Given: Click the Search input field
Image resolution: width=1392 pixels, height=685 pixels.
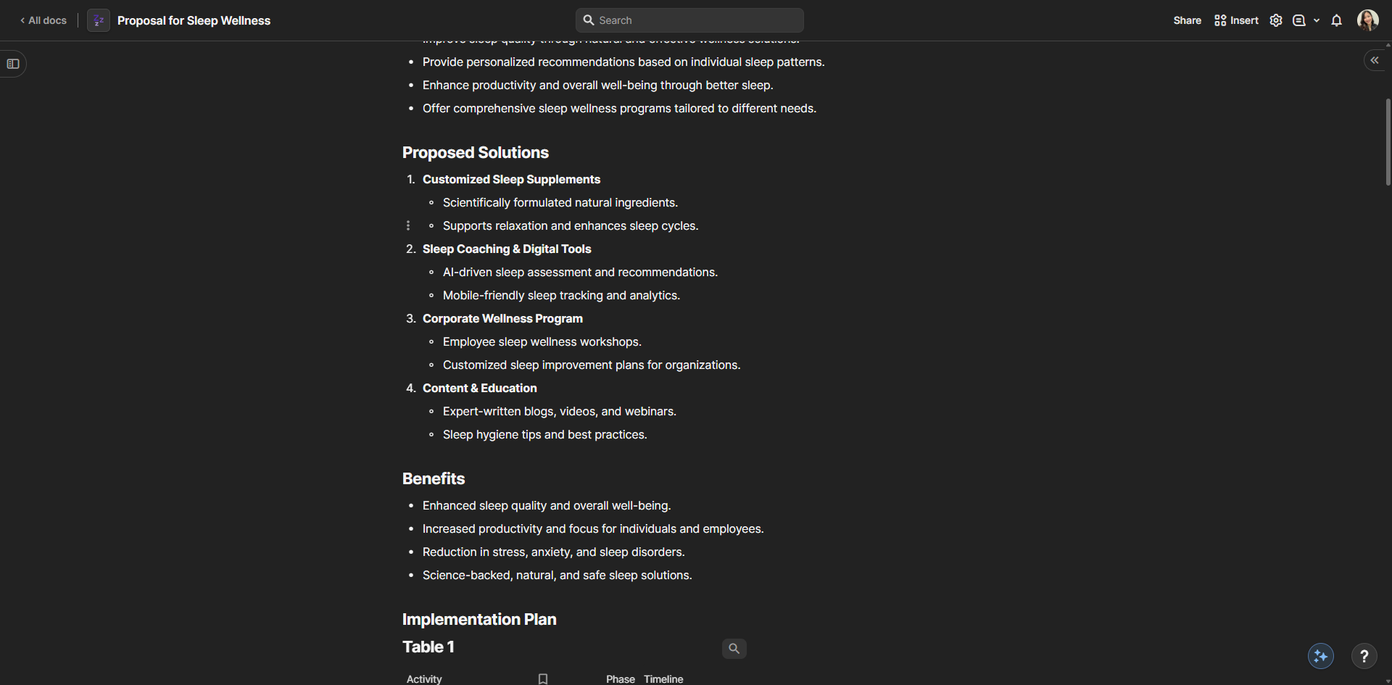Looking at the screenshot, I should tap(689, 20).
